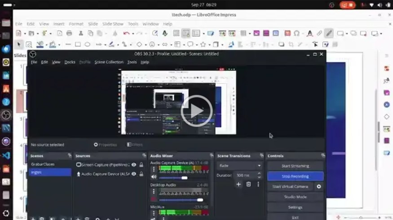Viewport: 393px width, 220px height.
Task: Pop out the Sources dock panel
Action: click(x=144, y=156)
